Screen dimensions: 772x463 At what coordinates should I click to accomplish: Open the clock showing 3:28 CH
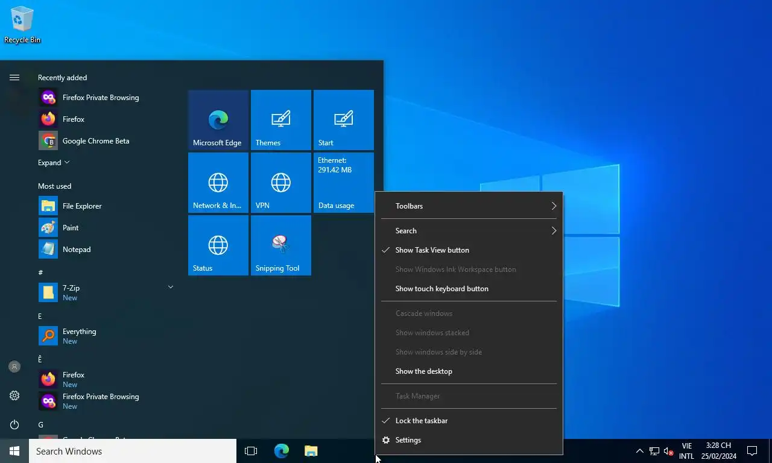click(718, 451)
